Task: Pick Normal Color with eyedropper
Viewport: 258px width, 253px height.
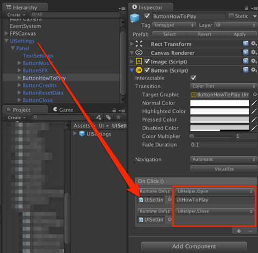Action: tap(254, 103)
